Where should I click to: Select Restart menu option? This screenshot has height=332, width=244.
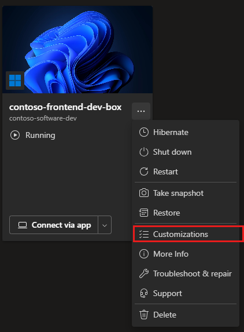pyautogui.click(x=186, y=172)
